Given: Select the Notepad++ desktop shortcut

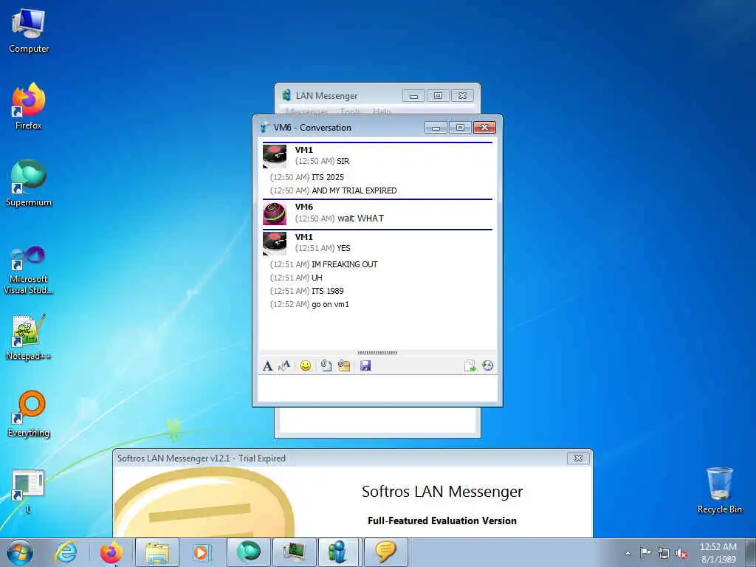Looking at the screenshot, I should coord(29,337).
